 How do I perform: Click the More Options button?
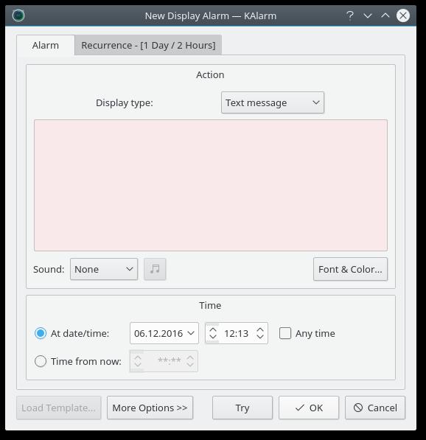[x=150, y=408]
